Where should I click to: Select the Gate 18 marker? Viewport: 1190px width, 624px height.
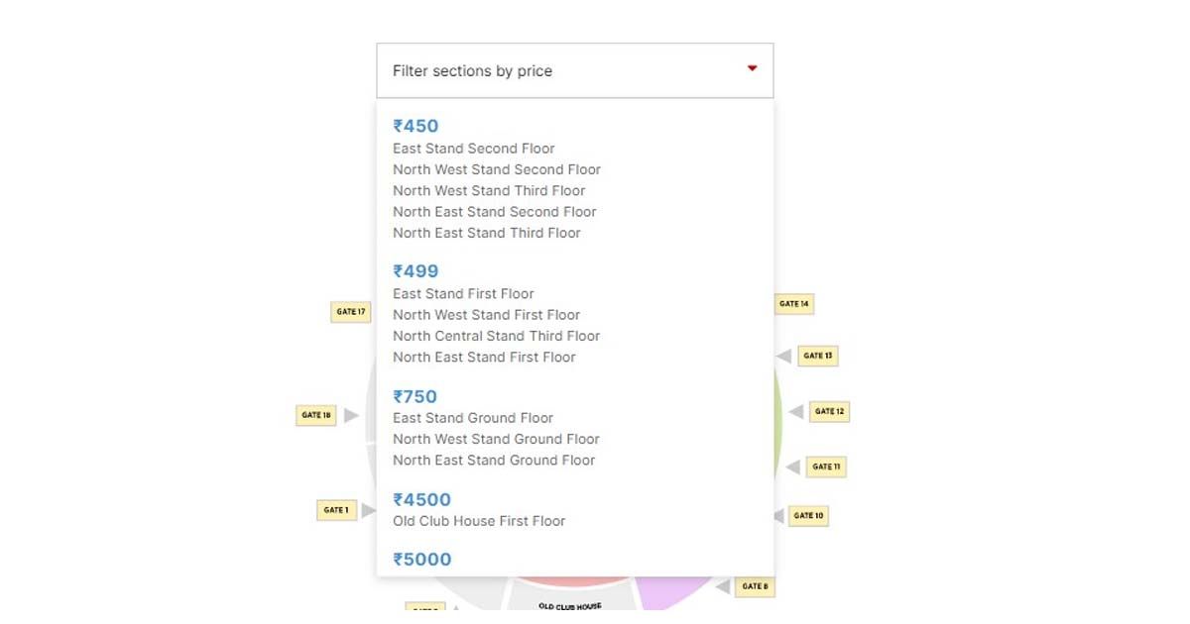(316, 415)
